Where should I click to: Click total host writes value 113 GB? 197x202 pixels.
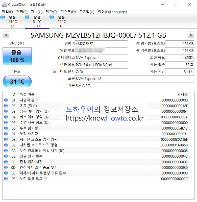tap(180, 50)
